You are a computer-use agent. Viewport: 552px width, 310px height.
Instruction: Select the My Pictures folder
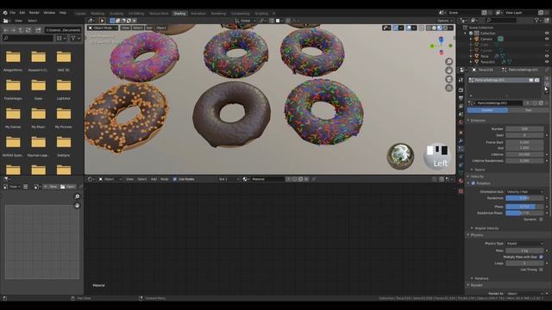(x=64, y=118)
